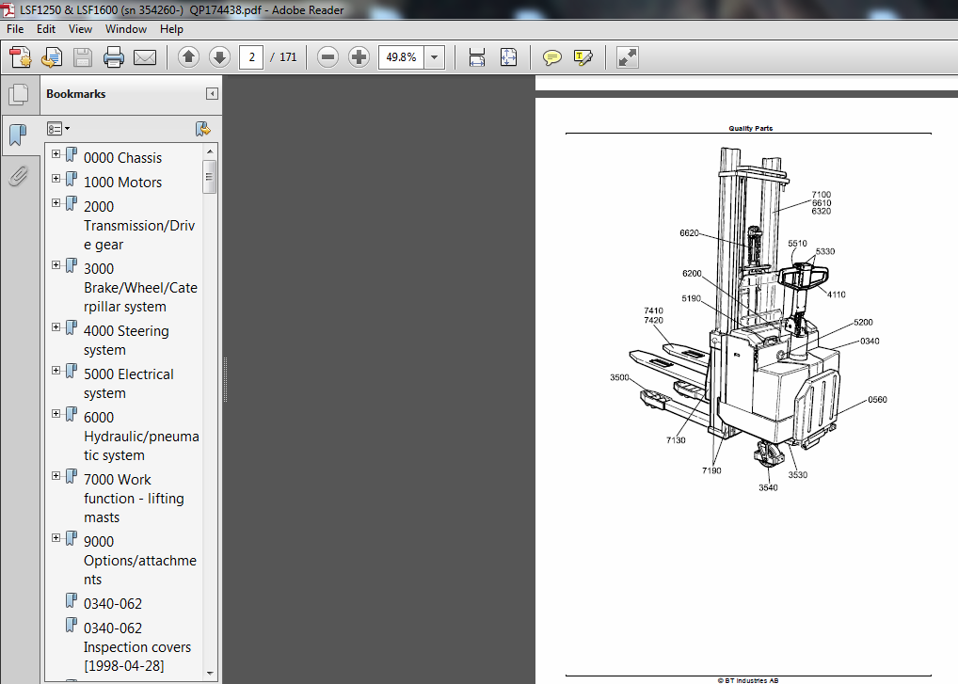The image size is (958, 684).
Task: Click bookmark icon of 0340-062 entry
Action: pos(72,601)
